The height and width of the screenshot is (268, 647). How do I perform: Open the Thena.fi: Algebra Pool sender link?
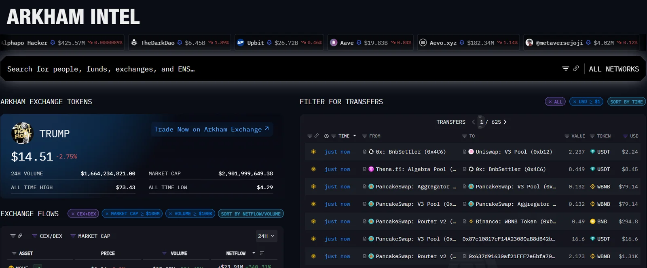tap(416, 169)
